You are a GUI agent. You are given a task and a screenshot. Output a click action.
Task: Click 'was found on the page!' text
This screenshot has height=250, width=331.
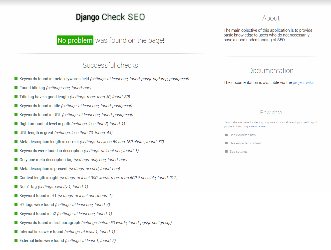point(130,40)
